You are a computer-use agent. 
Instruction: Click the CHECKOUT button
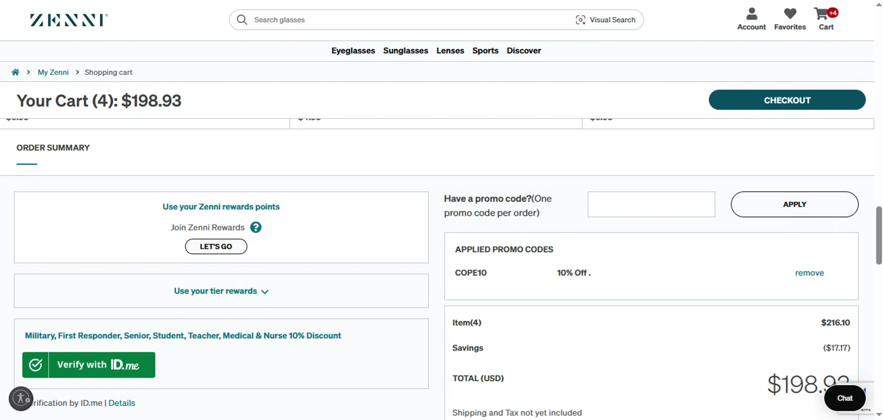(787, 100)
